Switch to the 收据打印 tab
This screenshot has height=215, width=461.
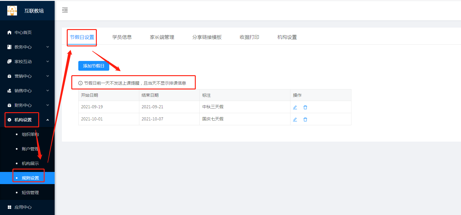tap(249, 37)
